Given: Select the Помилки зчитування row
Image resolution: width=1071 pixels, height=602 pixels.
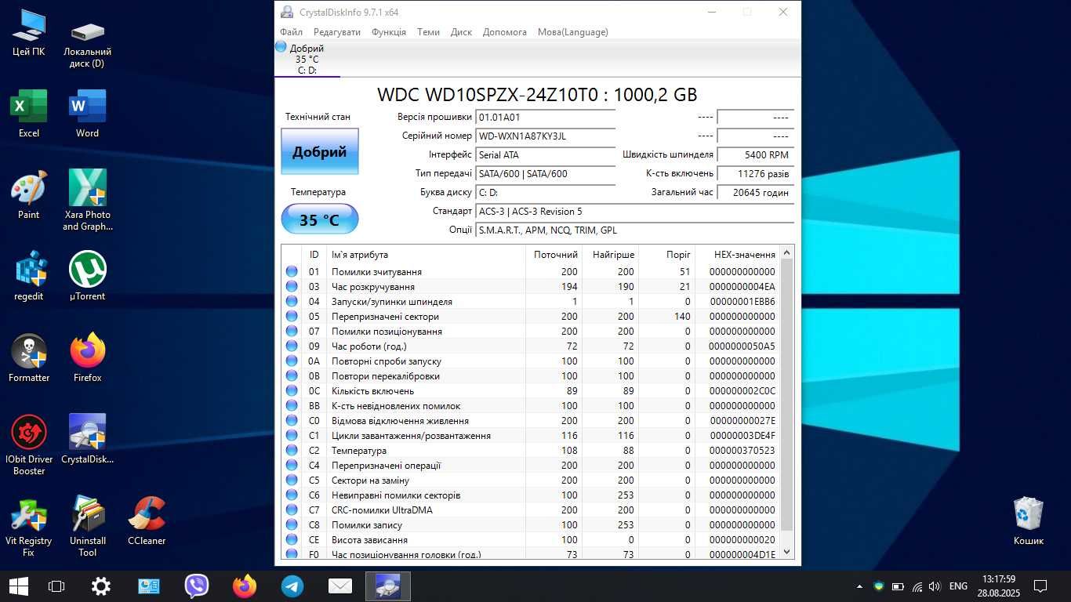Looking at the screenshot, I should pos(531,272).
